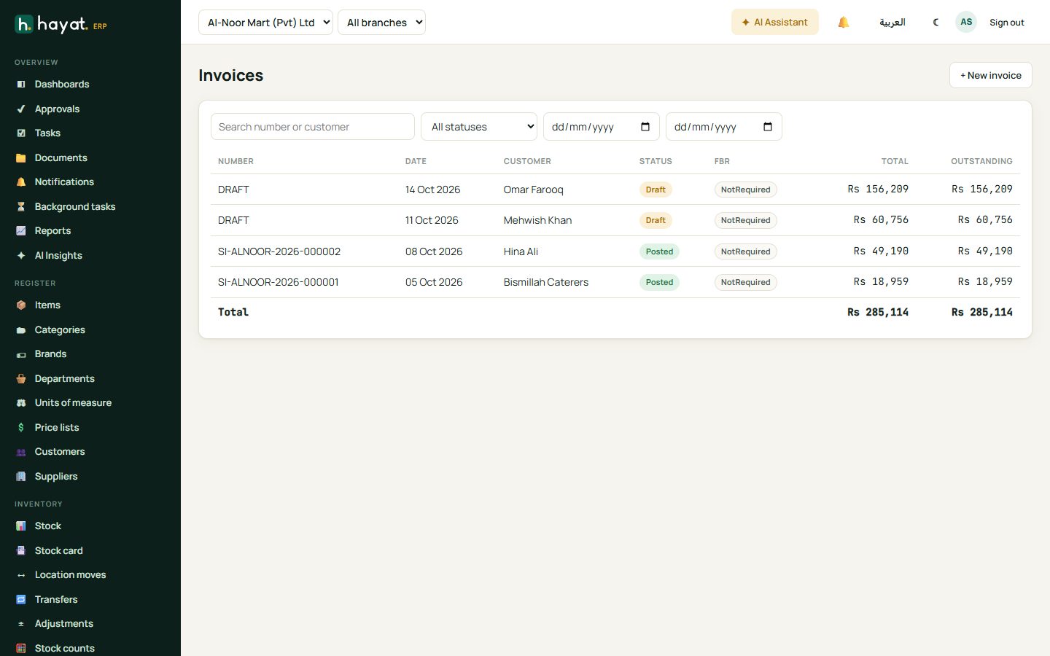Select the Mehwish Khan customer cell
The image size is (1050, 656).
tap(537, 220)
